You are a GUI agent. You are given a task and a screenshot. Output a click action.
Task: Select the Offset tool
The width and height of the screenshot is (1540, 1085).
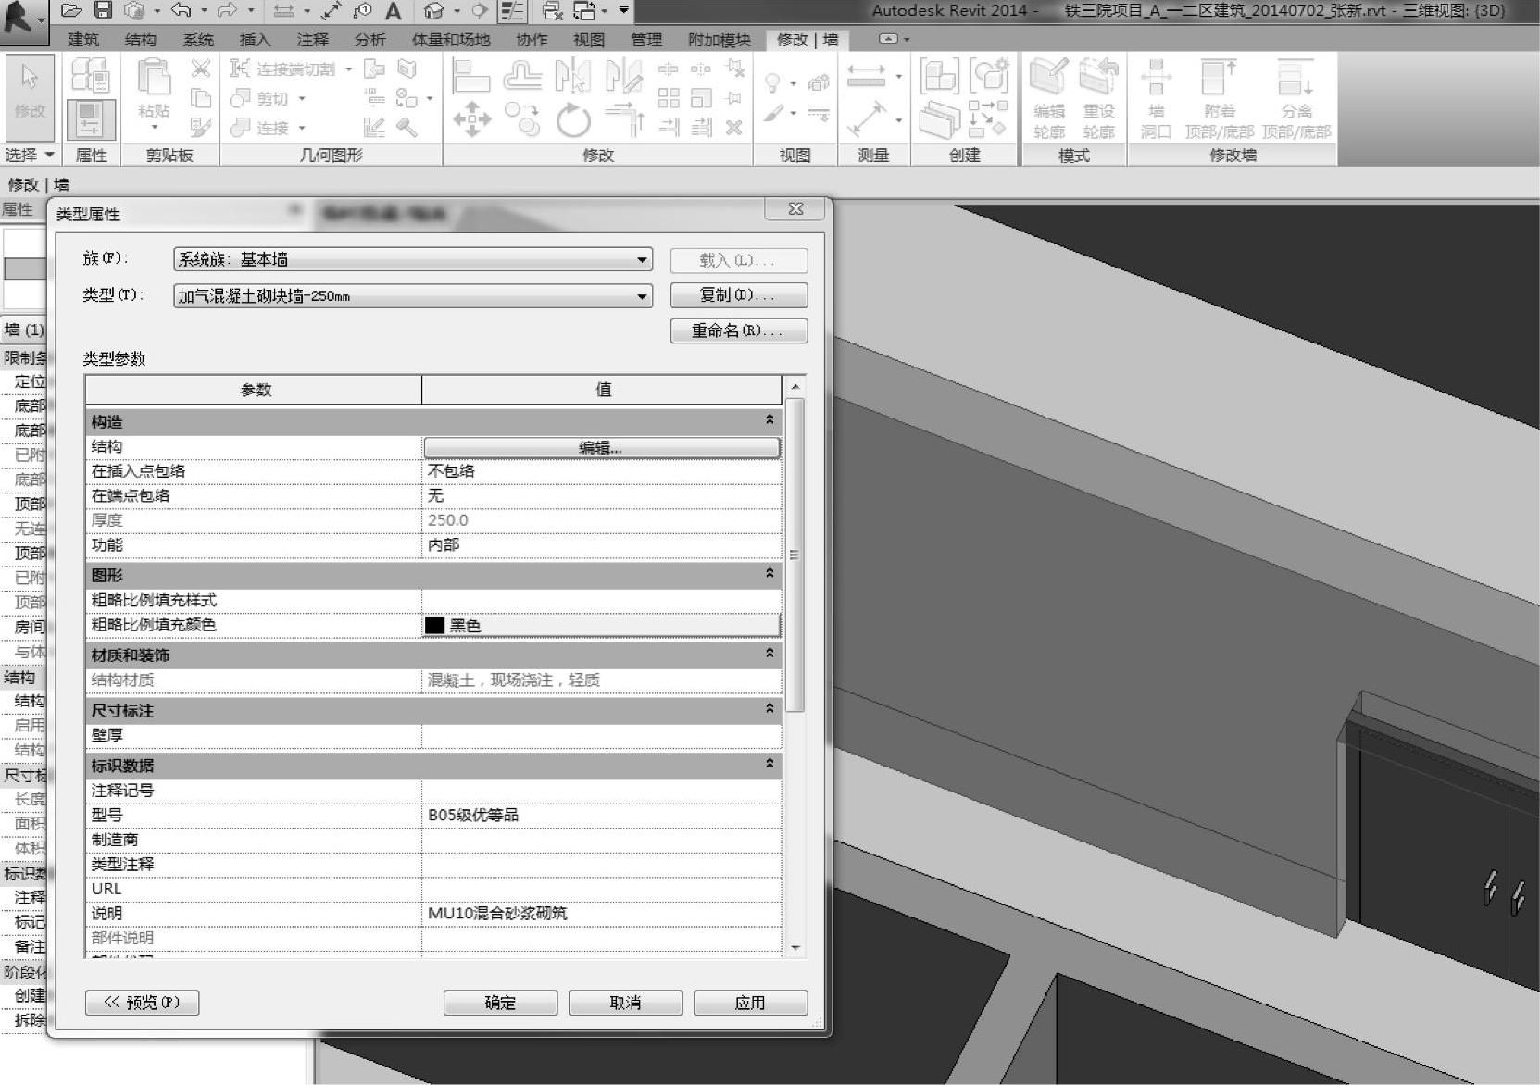(522, 76)
